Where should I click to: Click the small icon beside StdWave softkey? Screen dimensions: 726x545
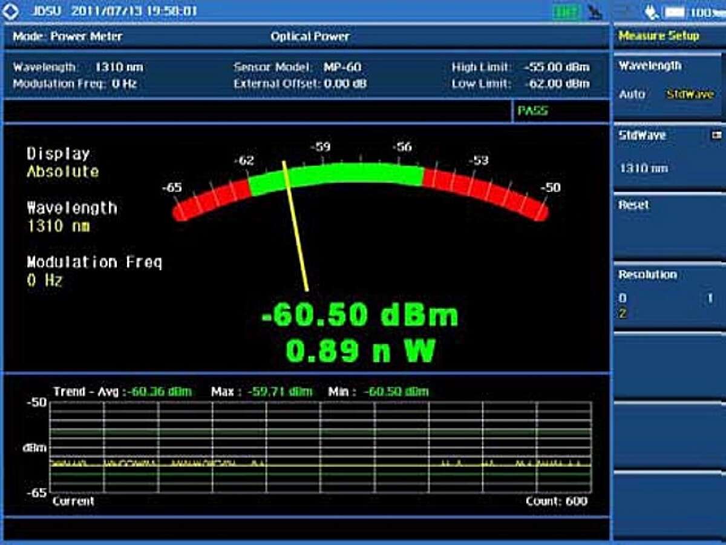pyautogui.click(x=717, y=135)
